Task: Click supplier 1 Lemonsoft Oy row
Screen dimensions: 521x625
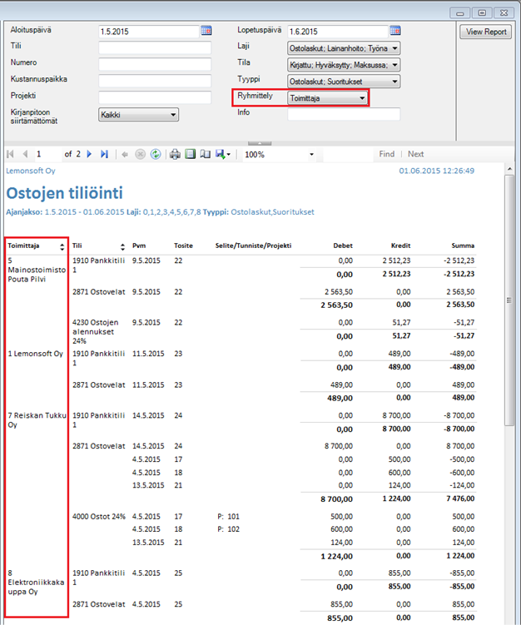Action: click(36, 354)
